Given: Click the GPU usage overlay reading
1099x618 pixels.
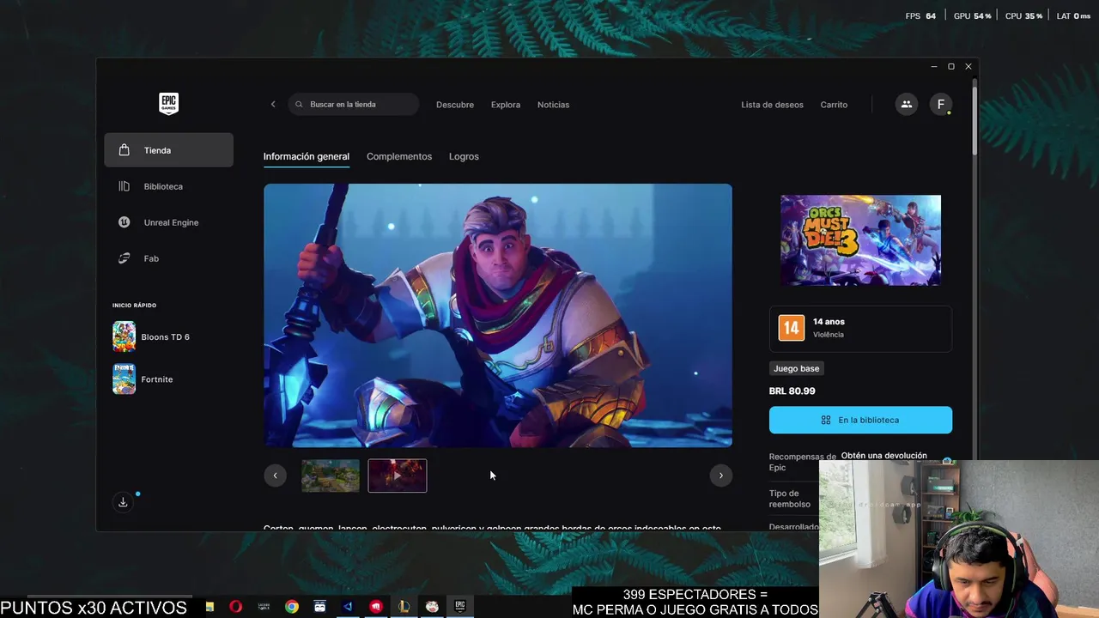Looking at the screenshot, I should pyautogui.click(x=972, y=16).
